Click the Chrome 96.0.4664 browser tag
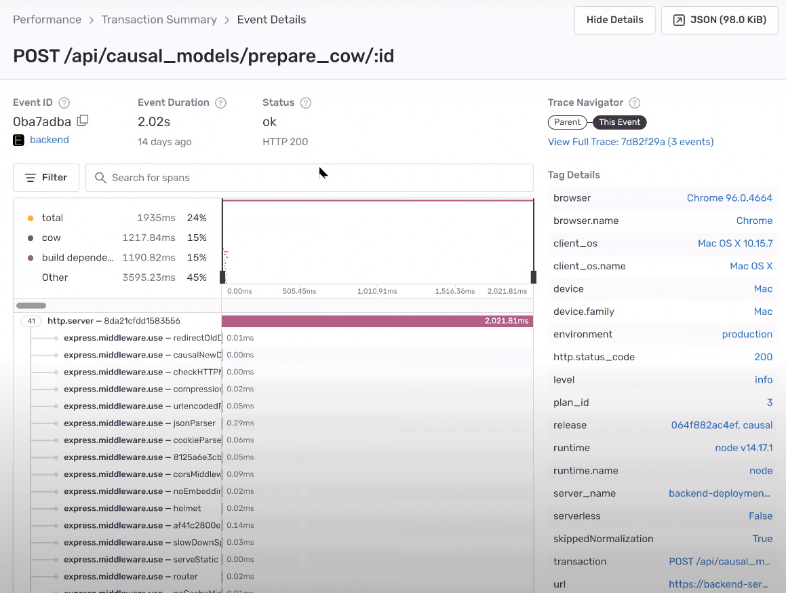This screenshot has width=786, height=593. 729,198
